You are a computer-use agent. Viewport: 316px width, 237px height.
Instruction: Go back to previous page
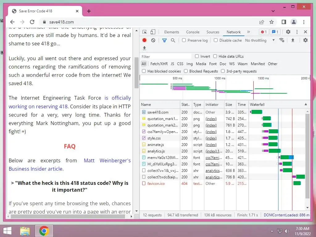(x=12, y=22)
